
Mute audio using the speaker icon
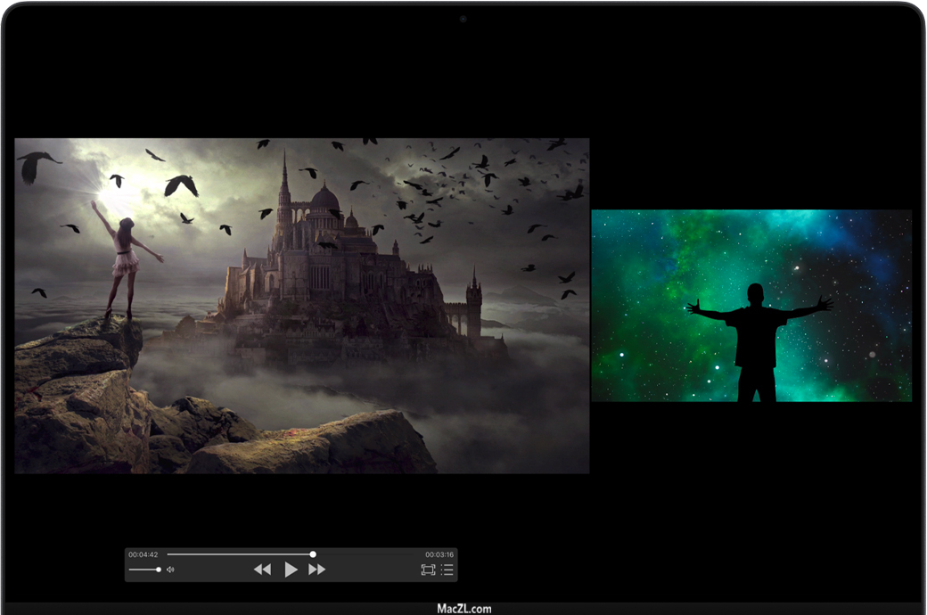(x=170, y=570)
